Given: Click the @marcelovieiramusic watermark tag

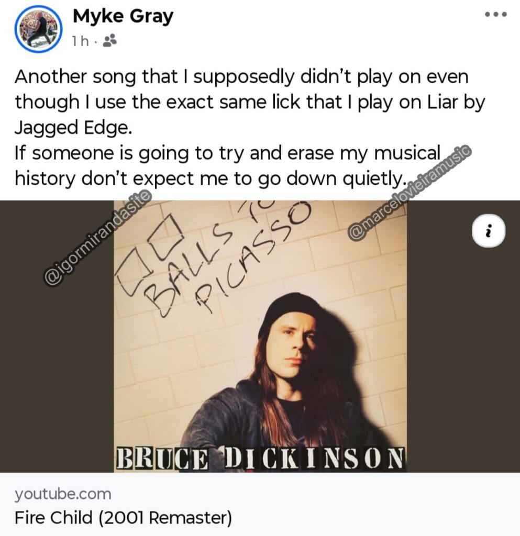Looking at the screenshot, I should coord(410,193).
